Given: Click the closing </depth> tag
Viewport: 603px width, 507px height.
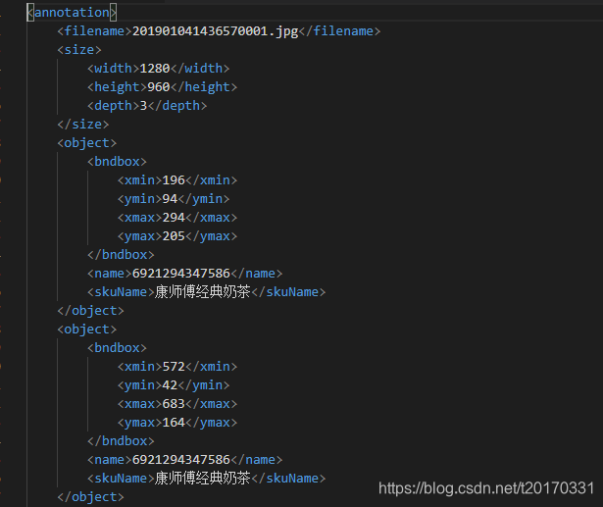Looking at the screenshot, I should coord(177,106).
